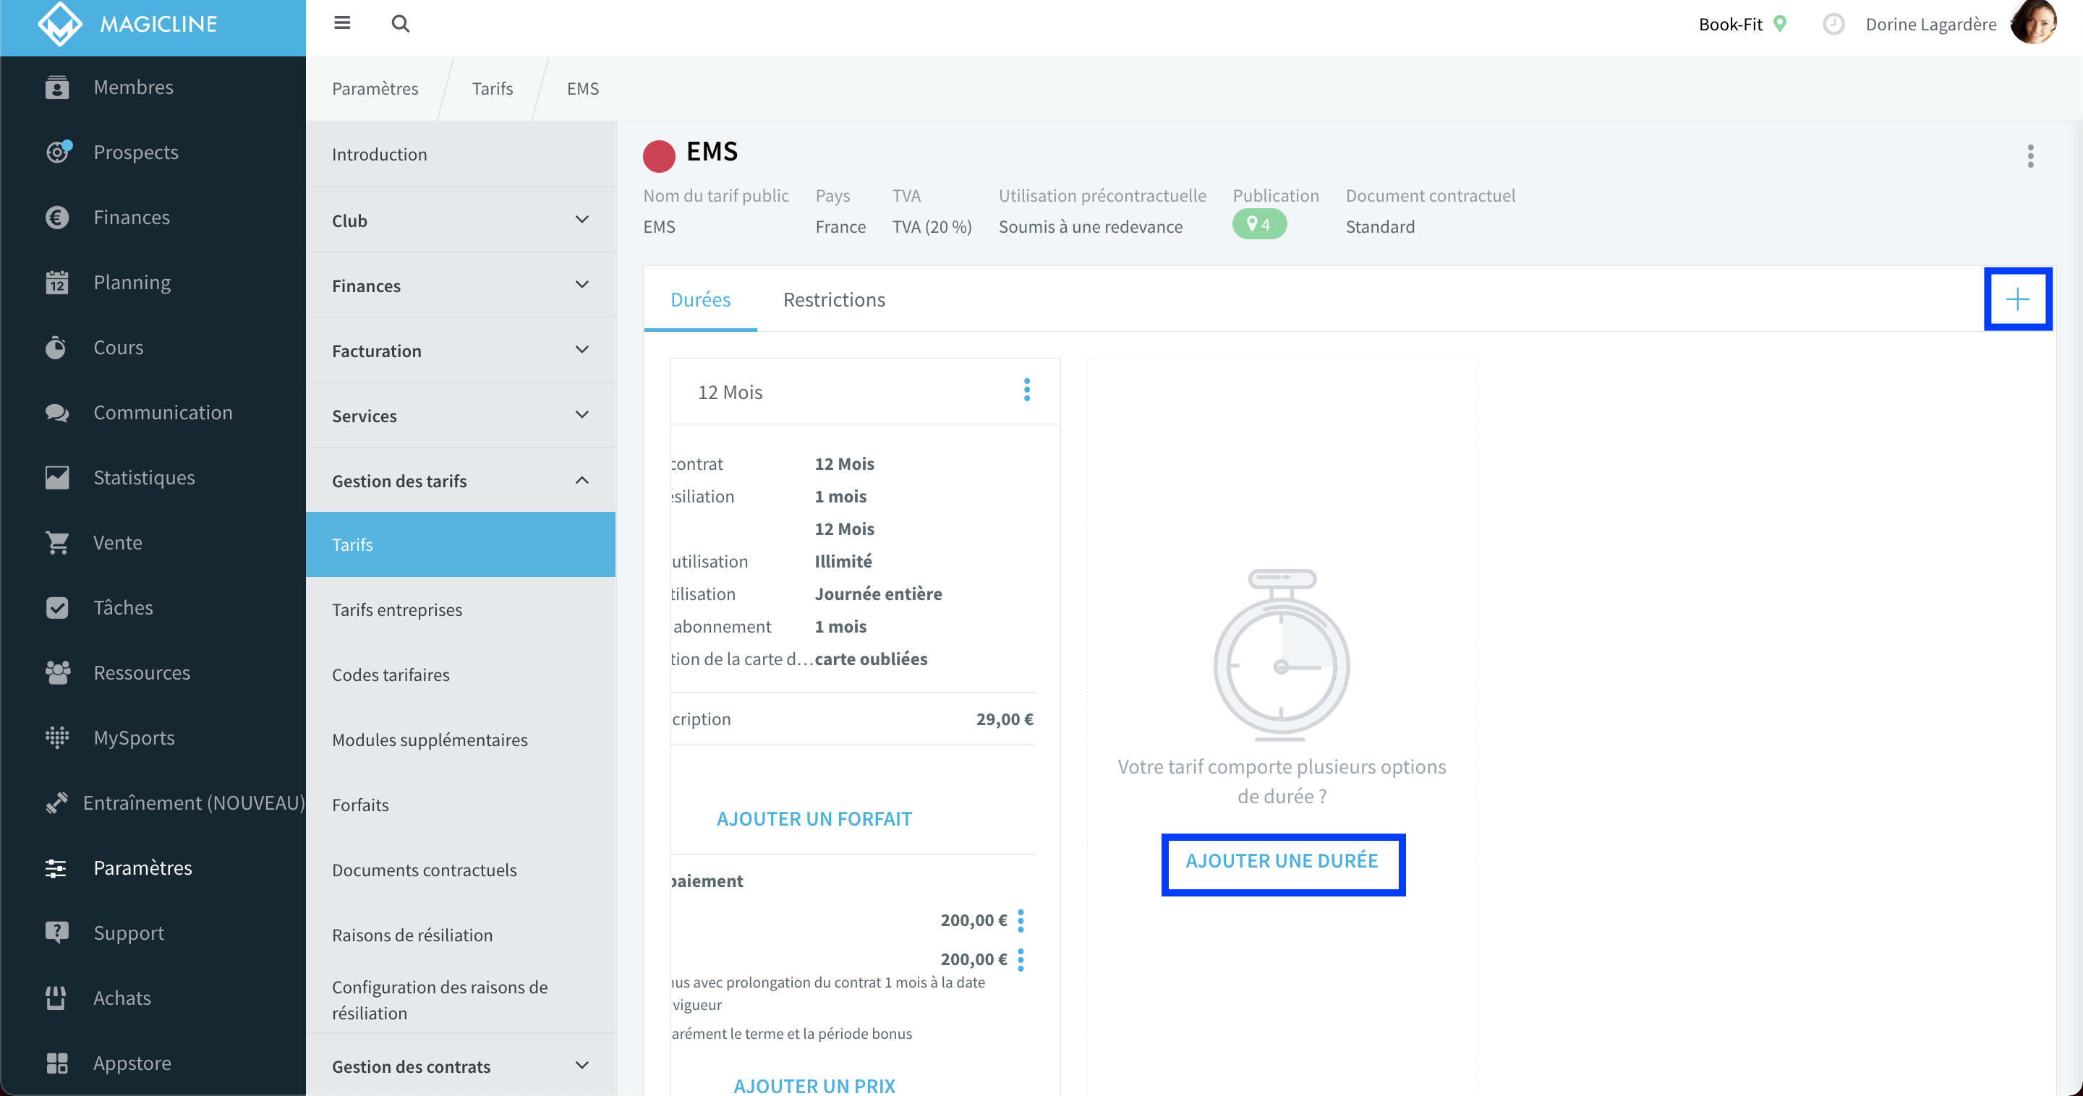Expand the Facturation section
Screen dimensions: 2083x1096
click(x=460, y=350)
